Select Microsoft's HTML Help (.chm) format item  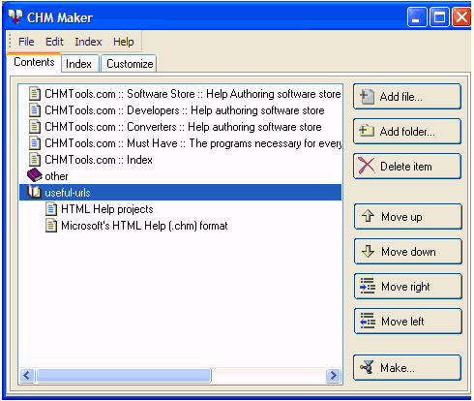coord(144,226)
